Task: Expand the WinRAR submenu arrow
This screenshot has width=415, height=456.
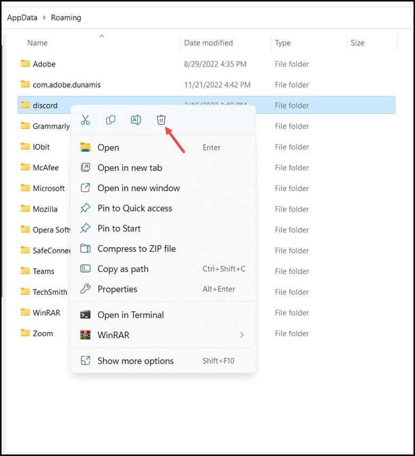Action: (242, 335)
